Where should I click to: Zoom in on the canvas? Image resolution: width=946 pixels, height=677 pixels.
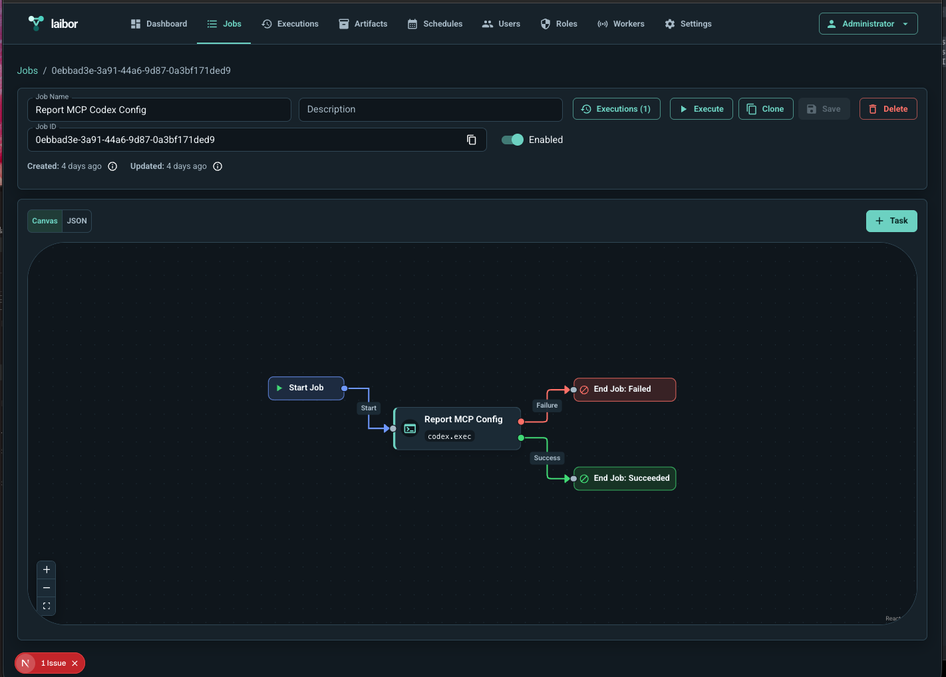coord(47,570)
